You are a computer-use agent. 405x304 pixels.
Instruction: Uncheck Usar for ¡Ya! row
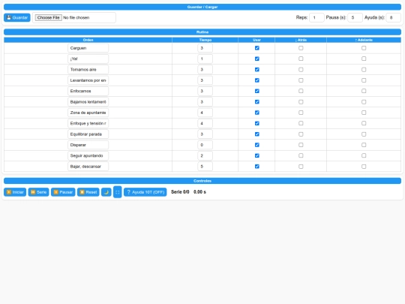pyautogui.click(x=257, y=59)
